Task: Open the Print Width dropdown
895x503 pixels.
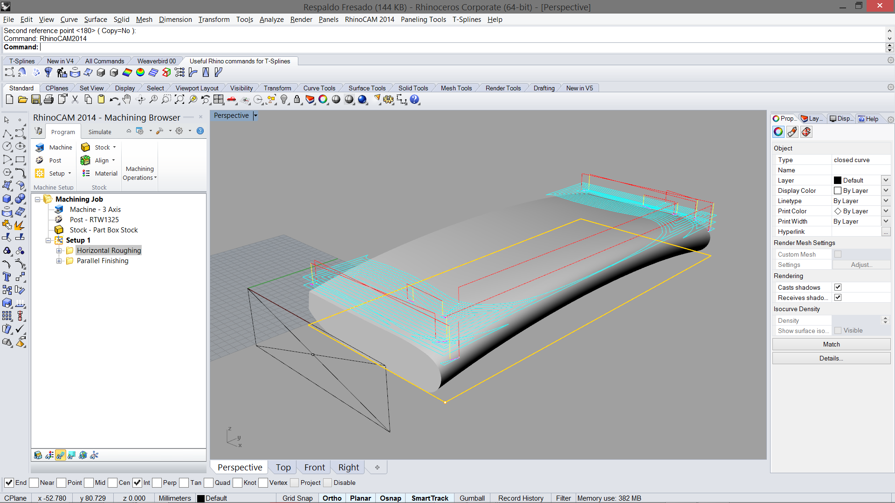Action: (886, 221)
